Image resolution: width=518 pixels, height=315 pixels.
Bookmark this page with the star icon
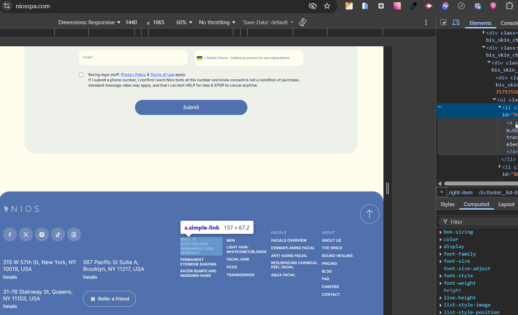[327, 6]
